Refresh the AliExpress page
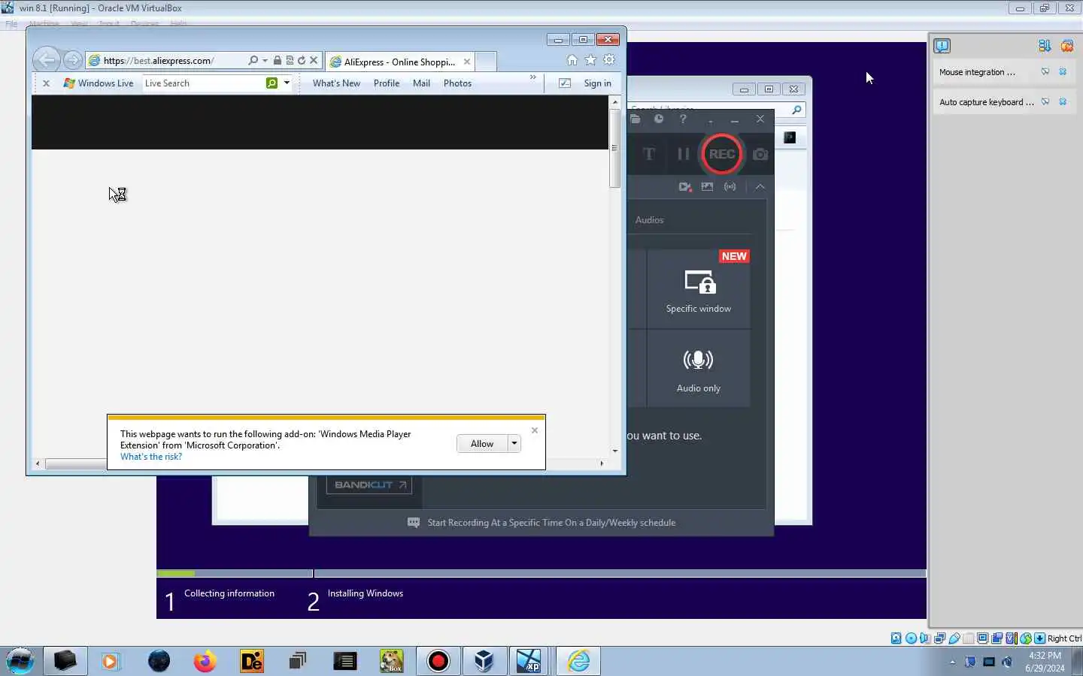1083x676 pixels. (302, 61)
